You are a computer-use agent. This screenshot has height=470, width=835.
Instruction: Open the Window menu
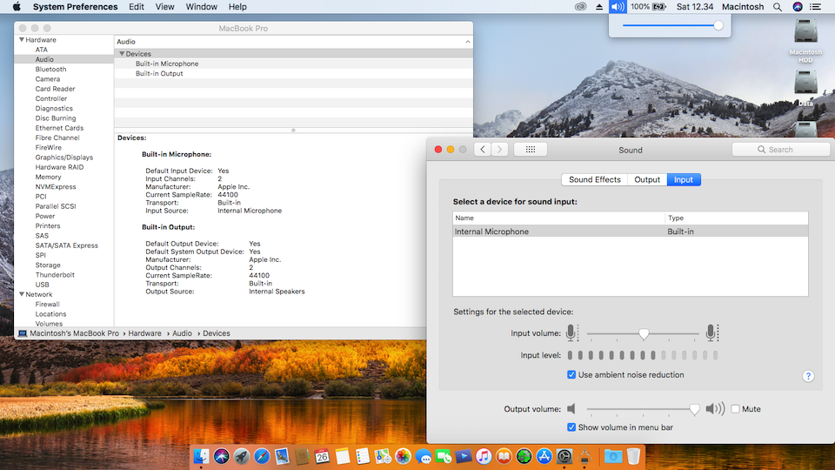tap(202, 7)
